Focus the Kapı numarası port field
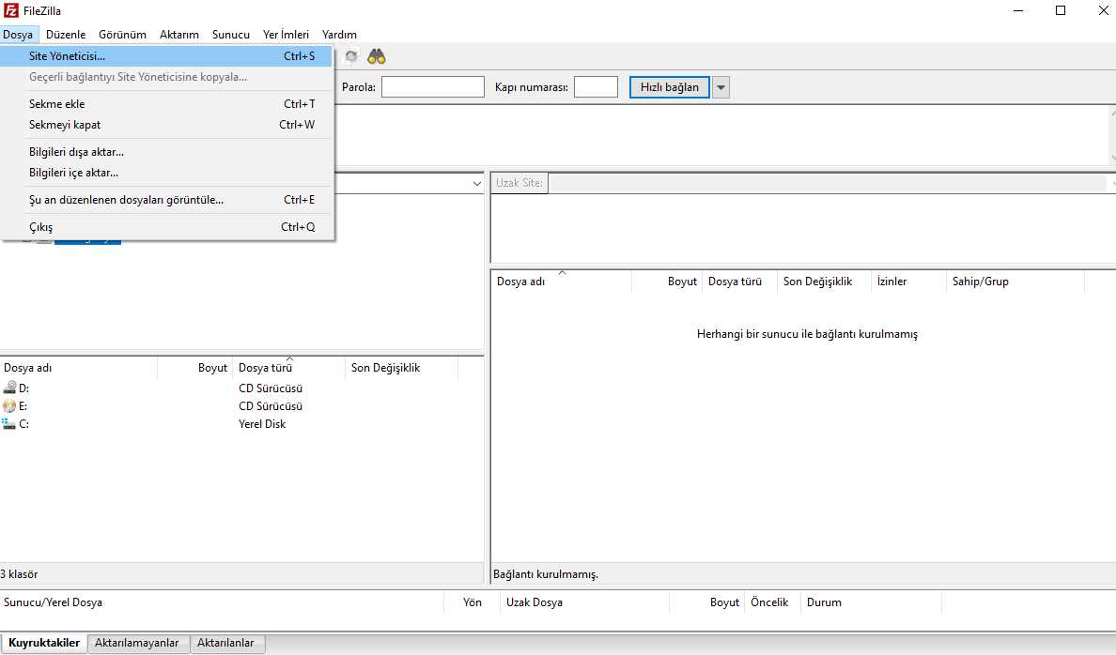Image resolution: width=1116 pixels, height=655 pixels. (x=596, y=86)
